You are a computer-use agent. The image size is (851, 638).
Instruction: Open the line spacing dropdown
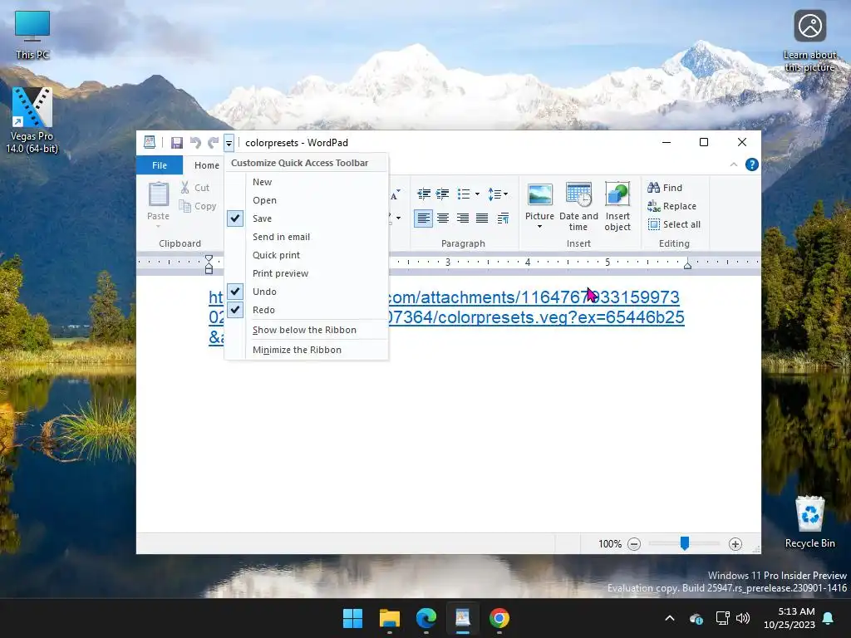[x=498, y=194]
